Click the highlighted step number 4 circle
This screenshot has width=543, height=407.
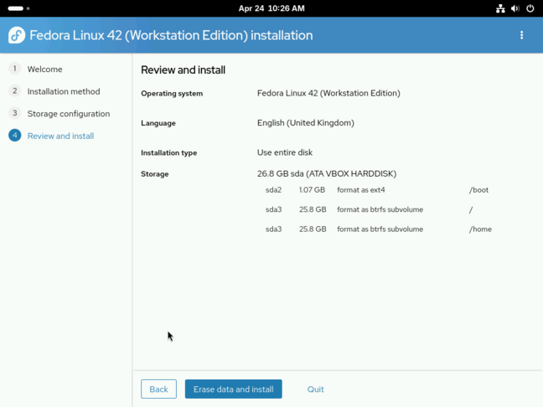point(14,136)
